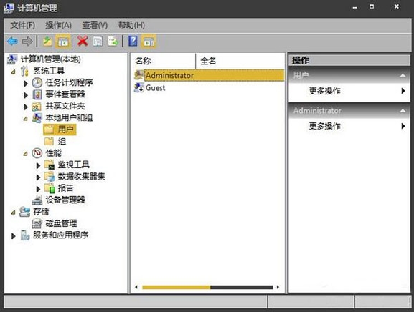Open the 帮助(H) menu

131,25
